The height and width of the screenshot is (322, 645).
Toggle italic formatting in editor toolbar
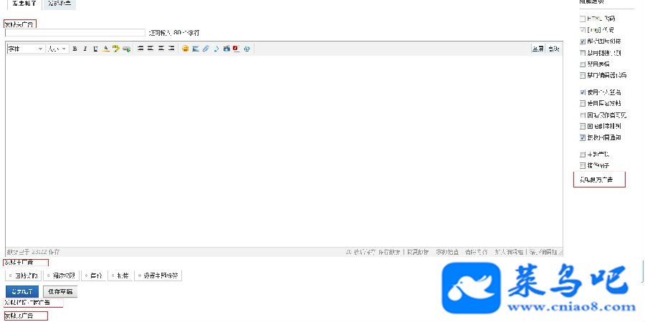pos(85,49)
